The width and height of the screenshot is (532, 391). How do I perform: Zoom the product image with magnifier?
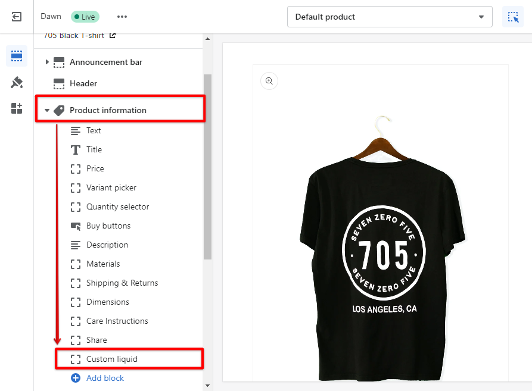click(x=269, y=81)
